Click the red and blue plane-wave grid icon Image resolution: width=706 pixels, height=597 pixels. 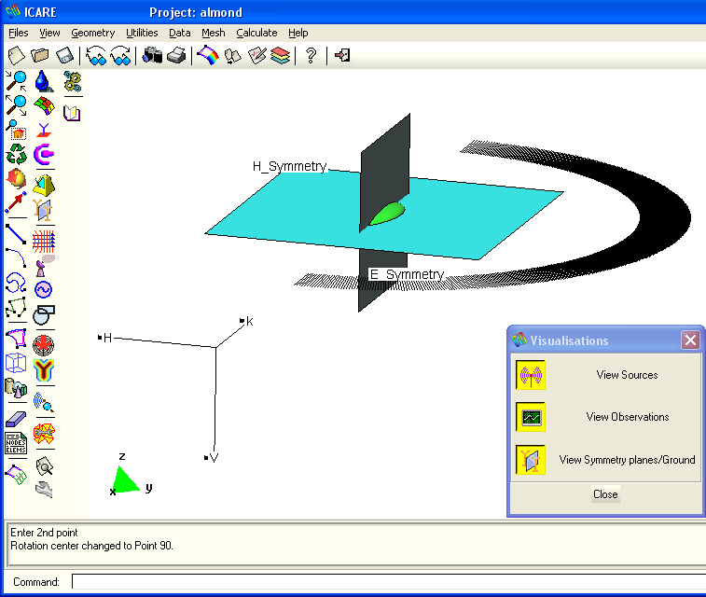click(44, 242)
